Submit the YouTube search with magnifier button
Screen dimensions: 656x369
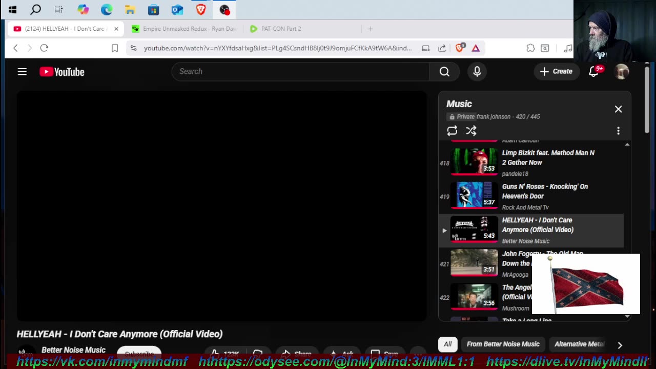444,72
